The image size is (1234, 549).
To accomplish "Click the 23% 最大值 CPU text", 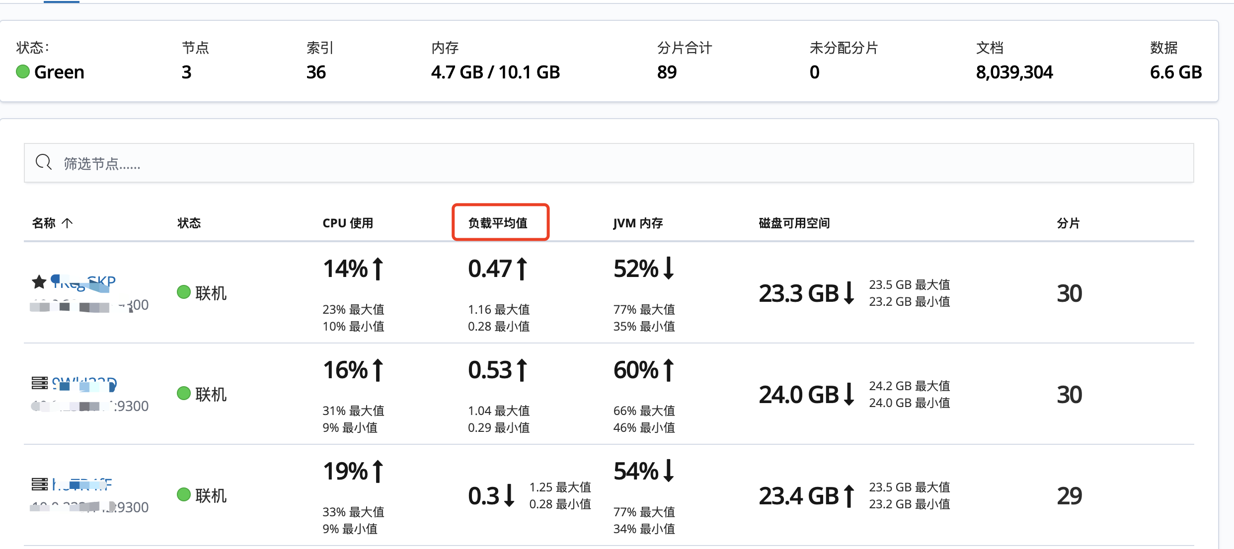I will [353, 310].
